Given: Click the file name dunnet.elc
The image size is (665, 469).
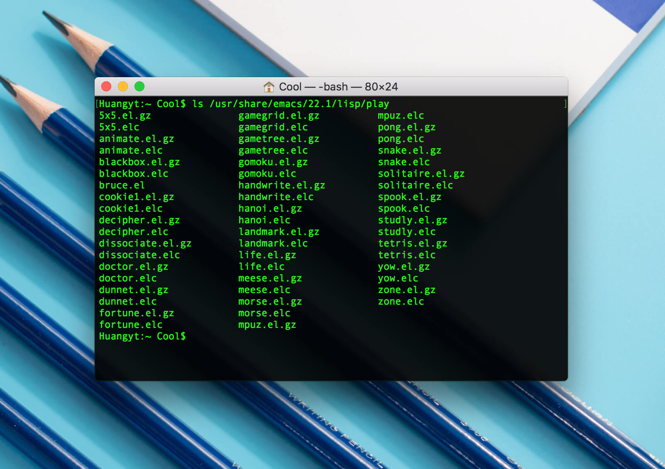Looking at the screenshot, I should coord(128,301).
